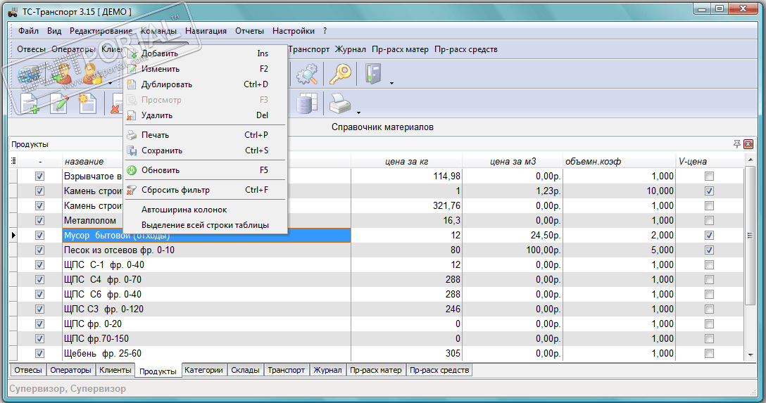Click the weighings truck-scale toolbar icon
The width and height of the screenshot is (766, 403).
(30, 74)
